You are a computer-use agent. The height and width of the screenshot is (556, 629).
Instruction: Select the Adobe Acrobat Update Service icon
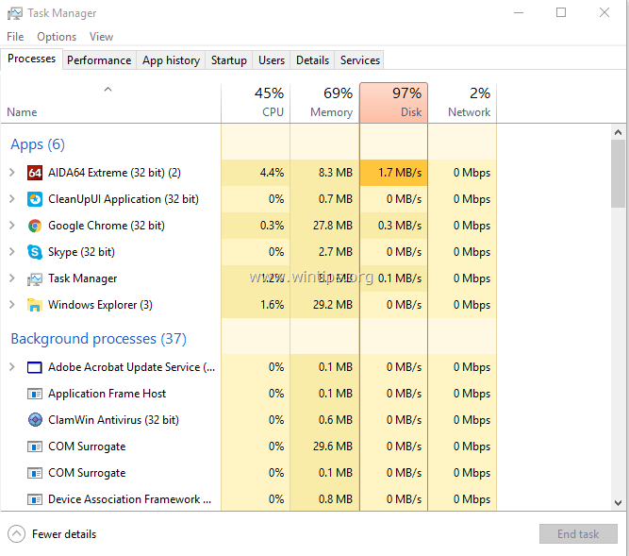[x=35, y=367]
